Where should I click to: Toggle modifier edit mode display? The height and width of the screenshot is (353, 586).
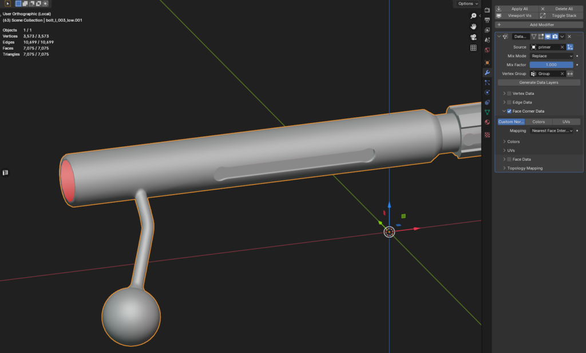click(x=541, y=37)
